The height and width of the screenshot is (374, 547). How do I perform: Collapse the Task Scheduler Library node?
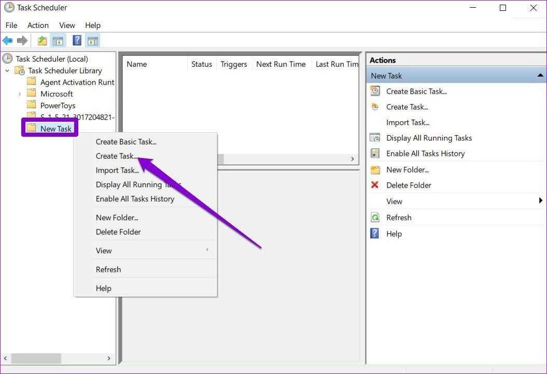[x=7, y=70]
